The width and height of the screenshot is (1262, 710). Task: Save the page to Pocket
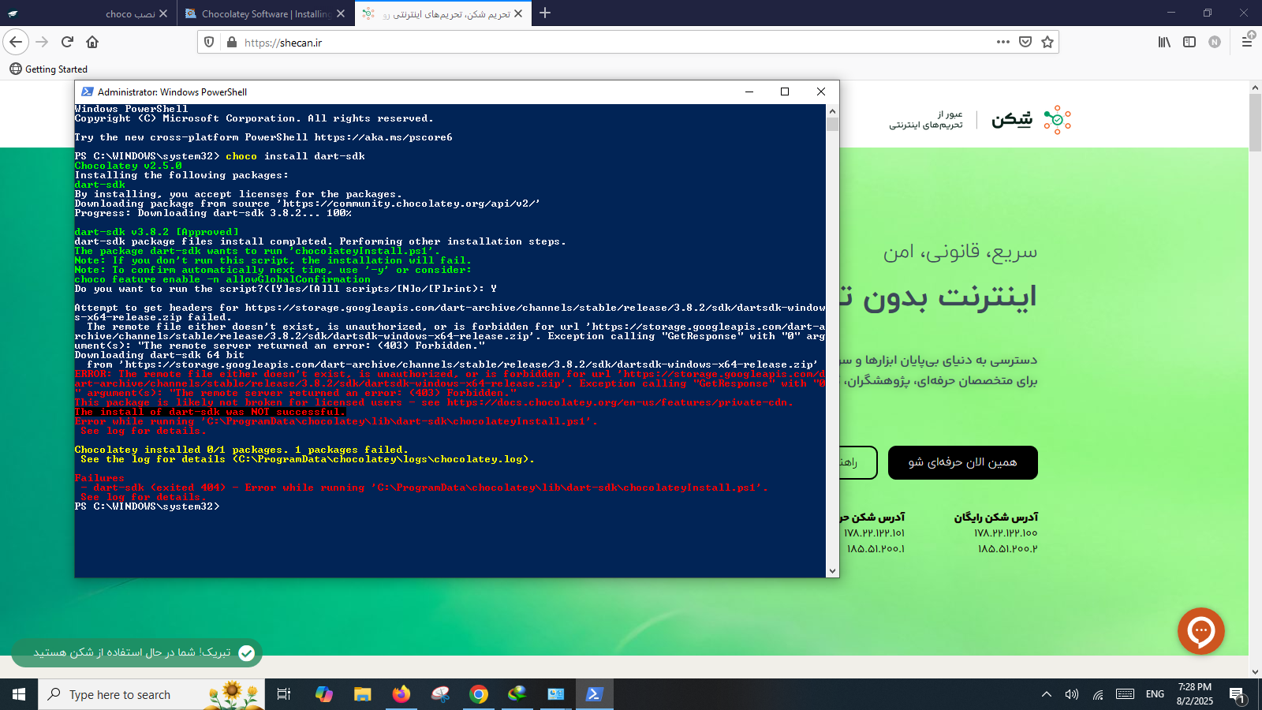click(1025, 42)
